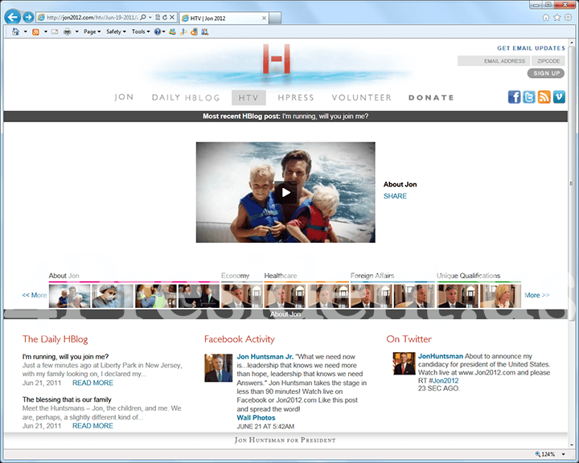Open Favorites with the star icon

556,18
